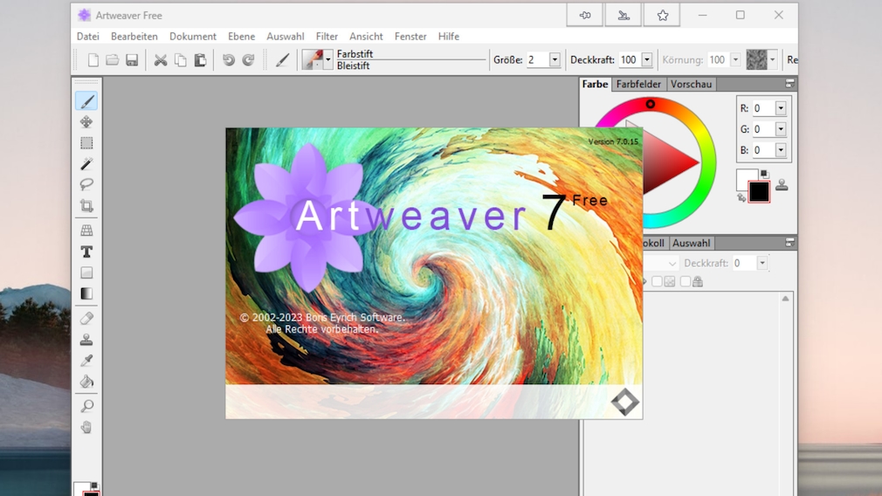Image resolution: width=882 pixels, height=496 pixels.
Task: Select the Text tool
Action: 86,251
